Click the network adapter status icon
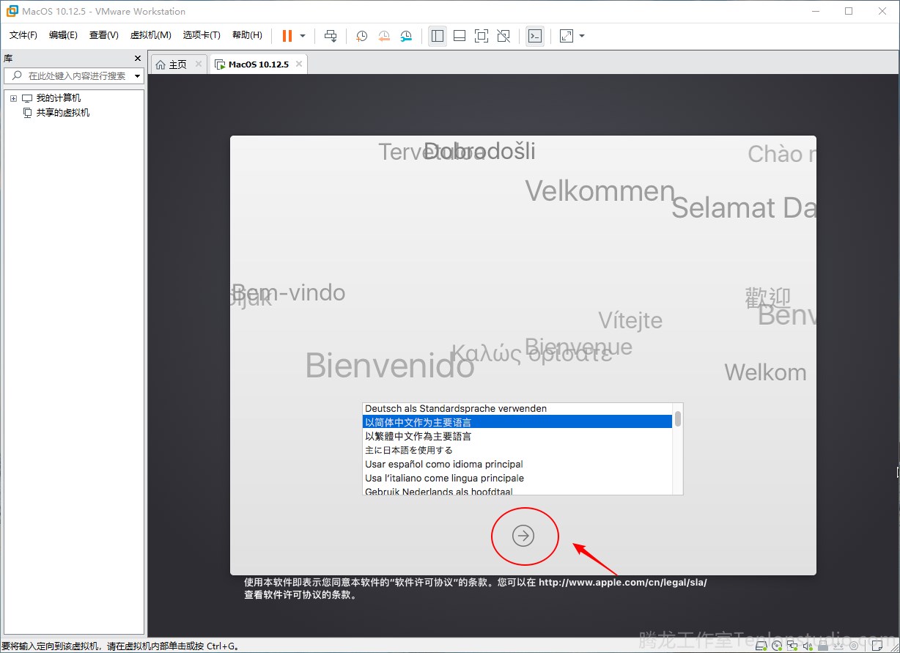The image size is (900, 653). click(x=792, y=646)
